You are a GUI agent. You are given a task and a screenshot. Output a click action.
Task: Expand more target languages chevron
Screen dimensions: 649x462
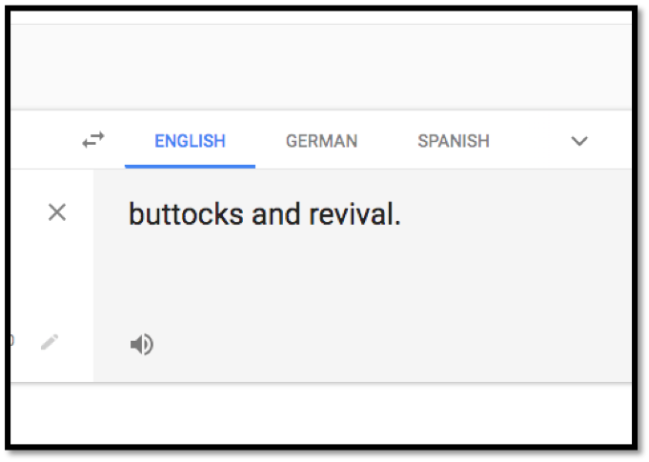coord(579,141)
